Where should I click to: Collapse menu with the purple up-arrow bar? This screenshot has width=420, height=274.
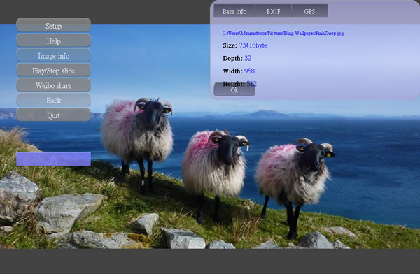point(54,159)
